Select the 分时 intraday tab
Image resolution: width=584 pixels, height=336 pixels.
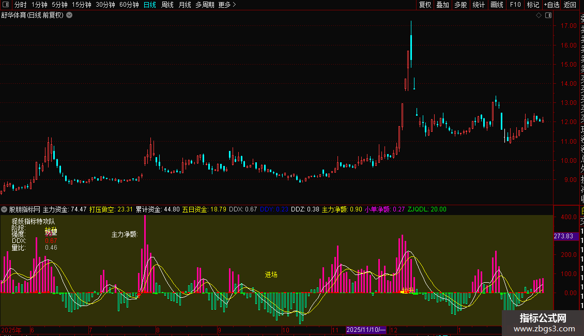pyautogui.click(x=21, y=5)
